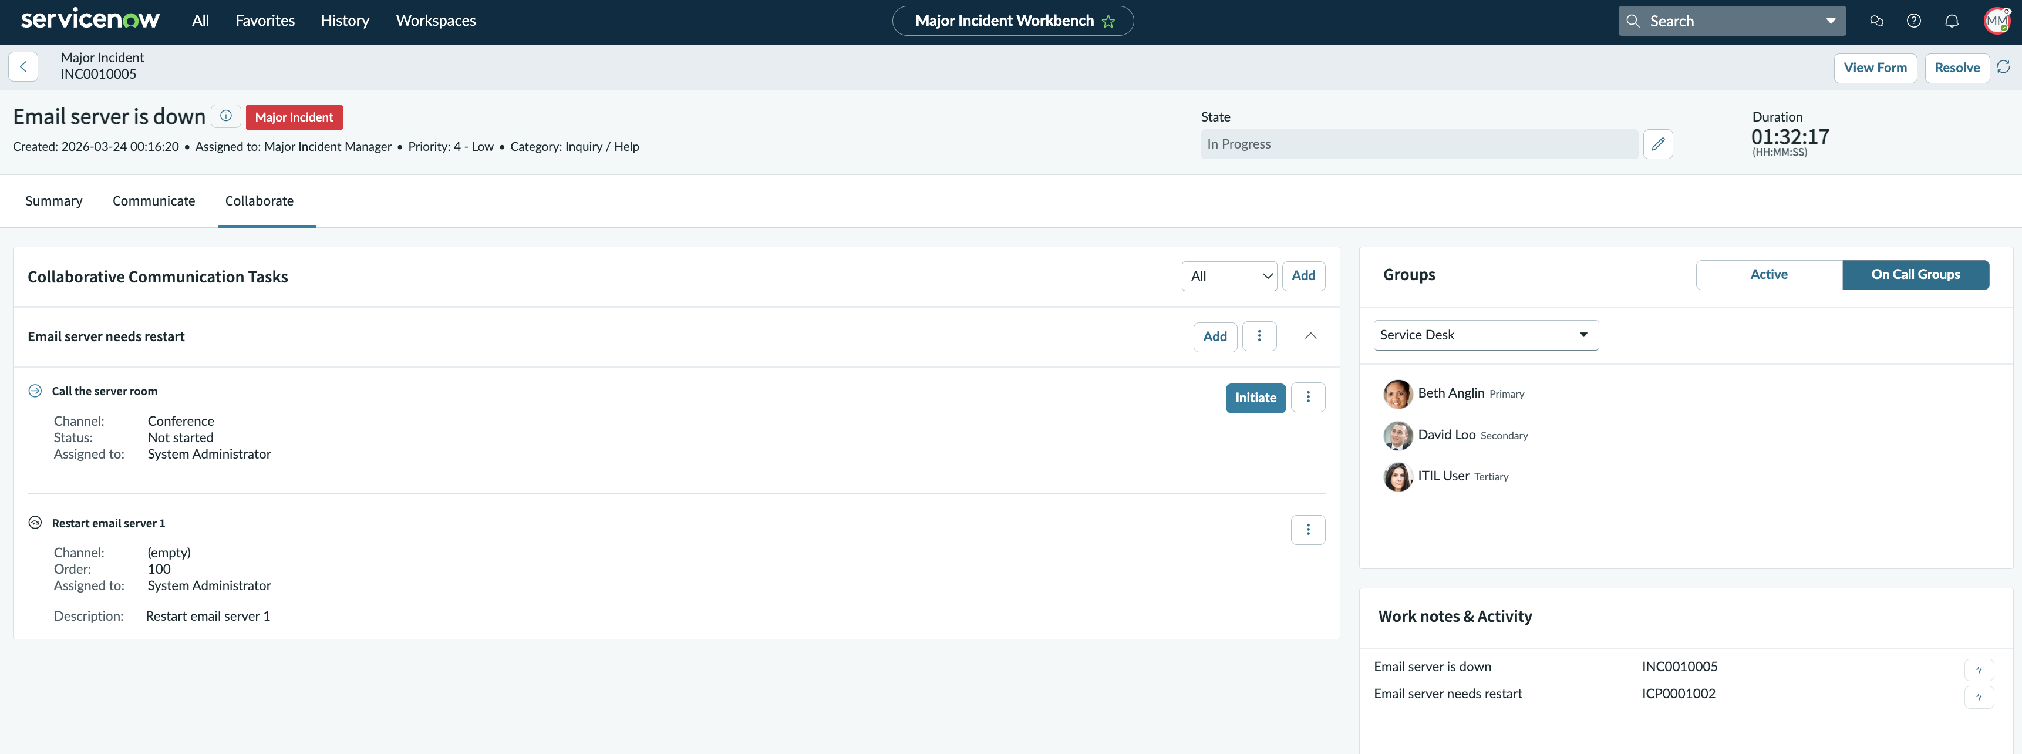Click the Email server is down incident heading
The width and height of the screenshot is (2022, 754).
[x=109, y=117]
